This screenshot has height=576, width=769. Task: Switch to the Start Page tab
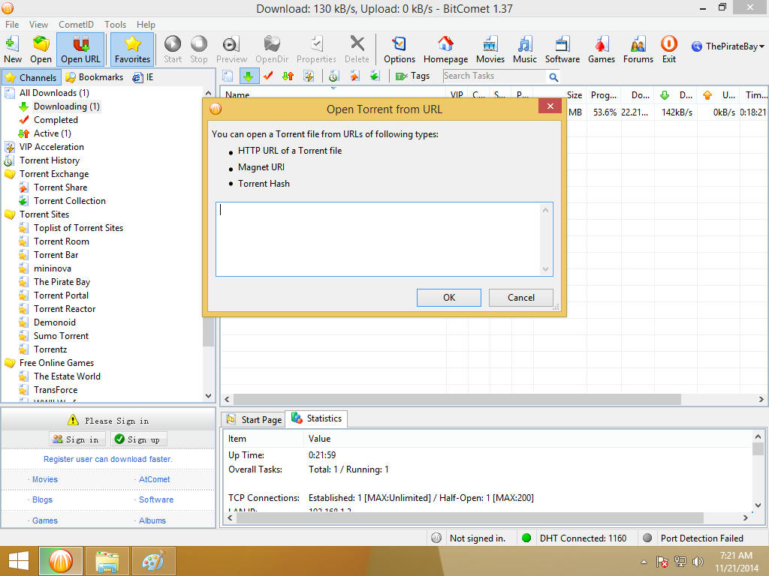point(254,420)
